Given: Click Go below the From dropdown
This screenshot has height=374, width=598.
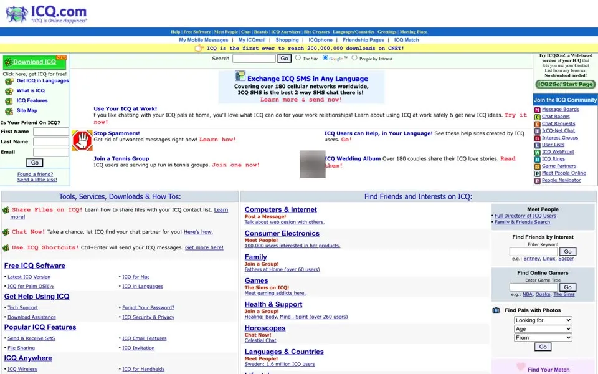Looking at the screenshot, I should click(x=543, y=347).
